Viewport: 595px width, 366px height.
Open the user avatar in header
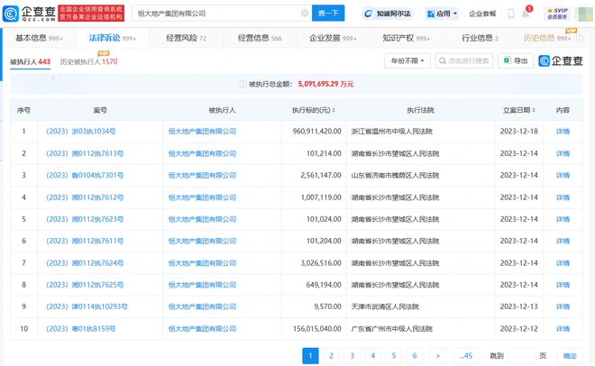coord(583,14)
